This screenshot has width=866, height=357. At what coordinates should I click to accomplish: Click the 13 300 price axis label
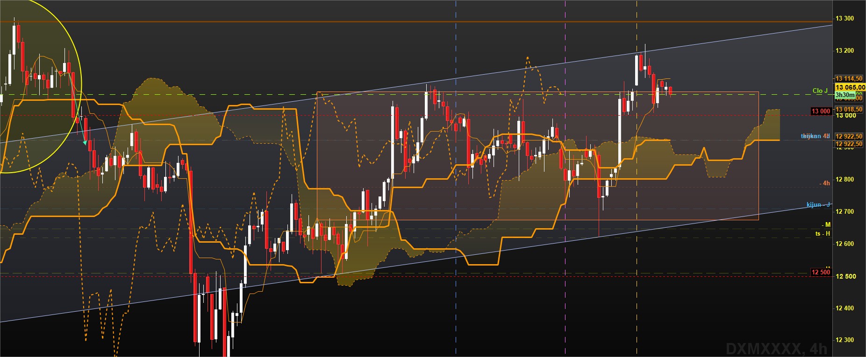845,18
